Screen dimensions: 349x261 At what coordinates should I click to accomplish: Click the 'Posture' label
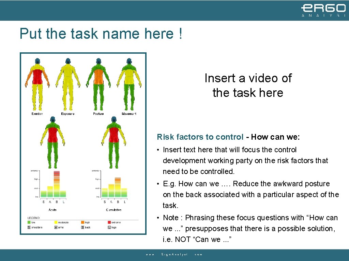(98, 114)
